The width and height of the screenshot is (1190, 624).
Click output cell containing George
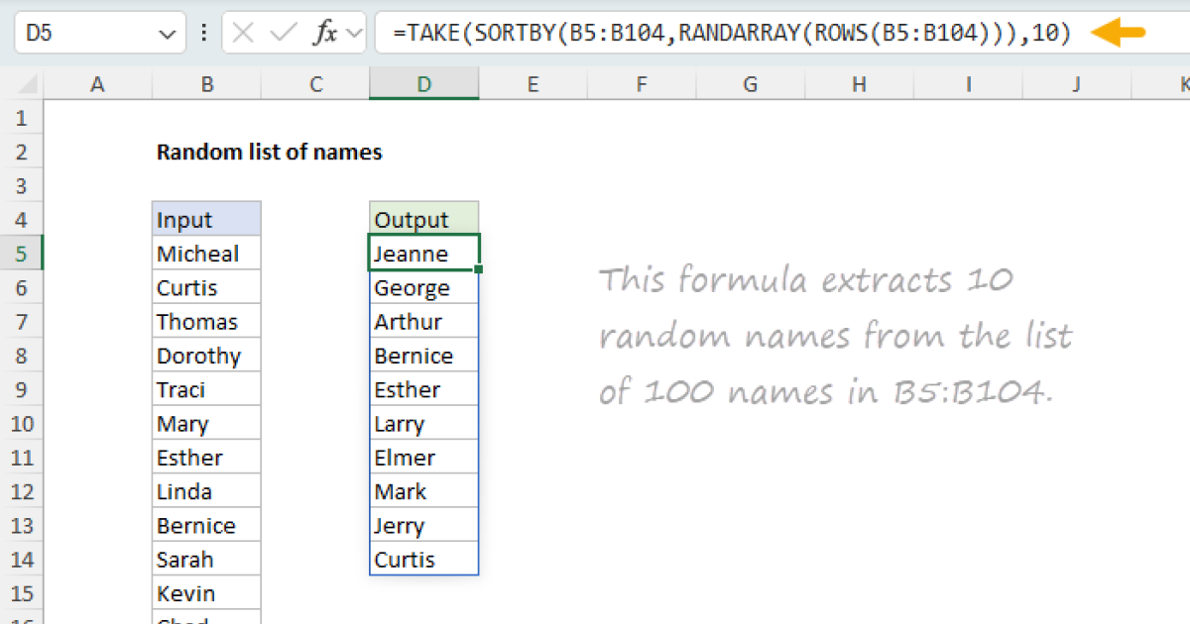(423, 288)
